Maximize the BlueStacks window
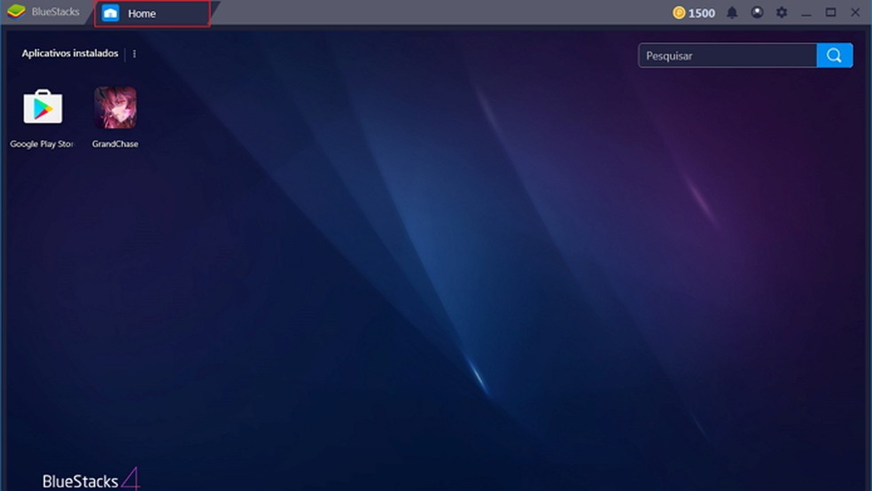Image resolution: width=872 pixels, height=491 pixels. pos(830,12)
